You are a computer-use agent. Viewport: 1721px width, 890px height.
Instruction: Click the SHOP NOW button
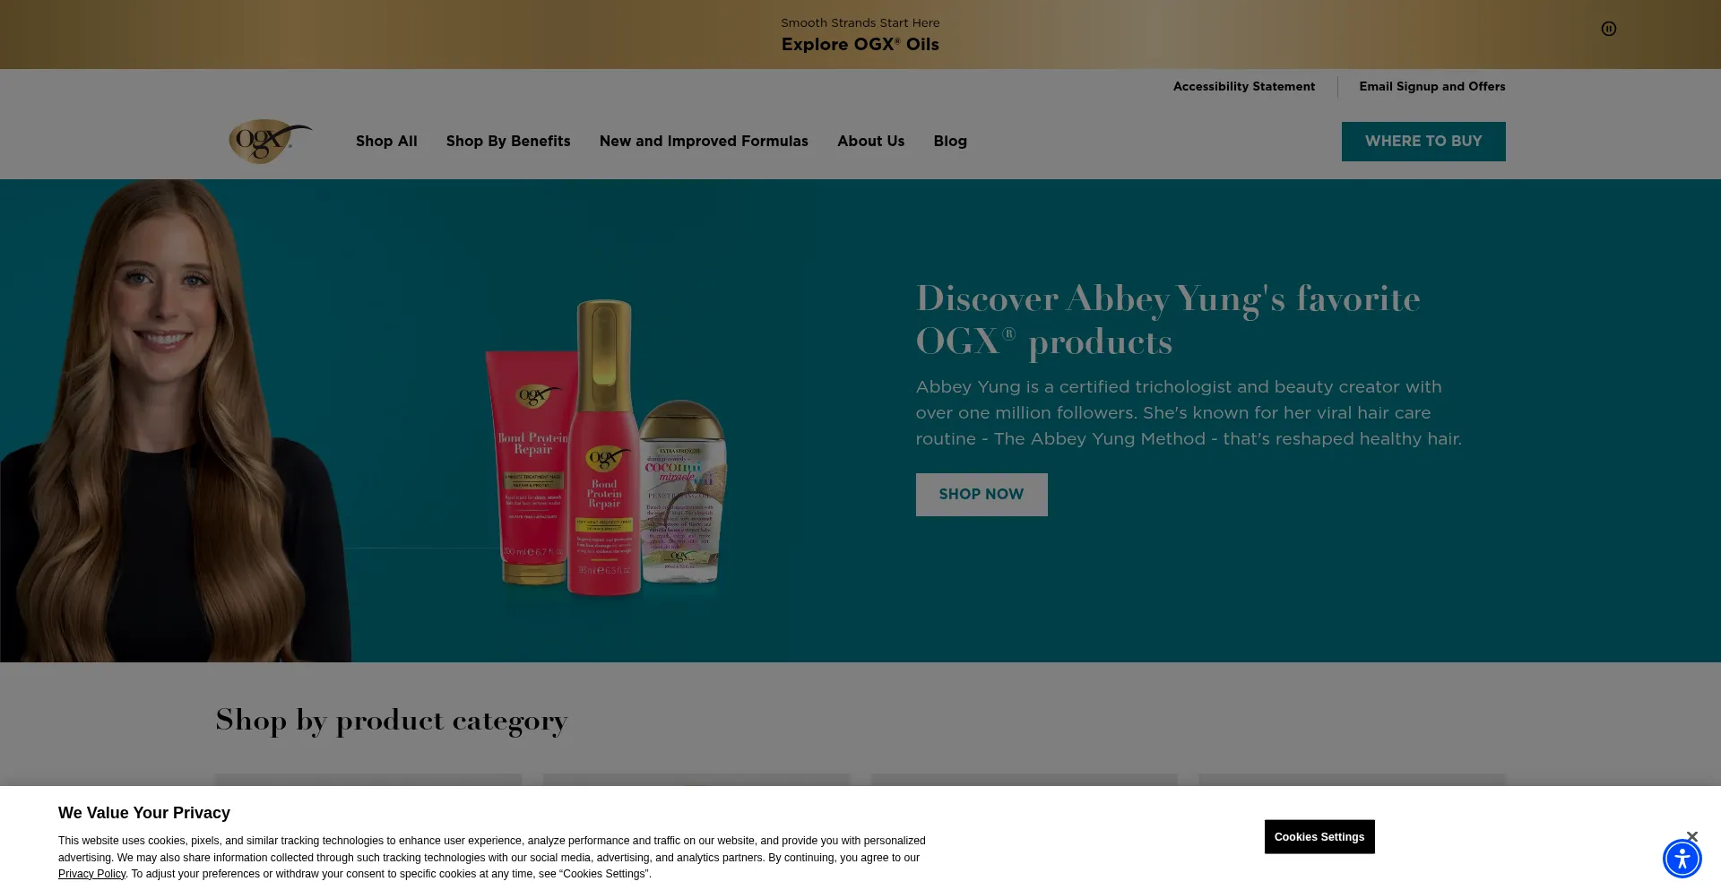(982, 495)
